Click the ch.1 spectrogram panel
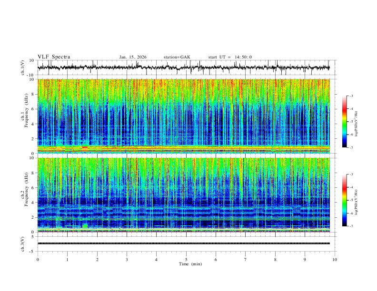This screenshot has height=291, width=377. (x=183, y=116)
